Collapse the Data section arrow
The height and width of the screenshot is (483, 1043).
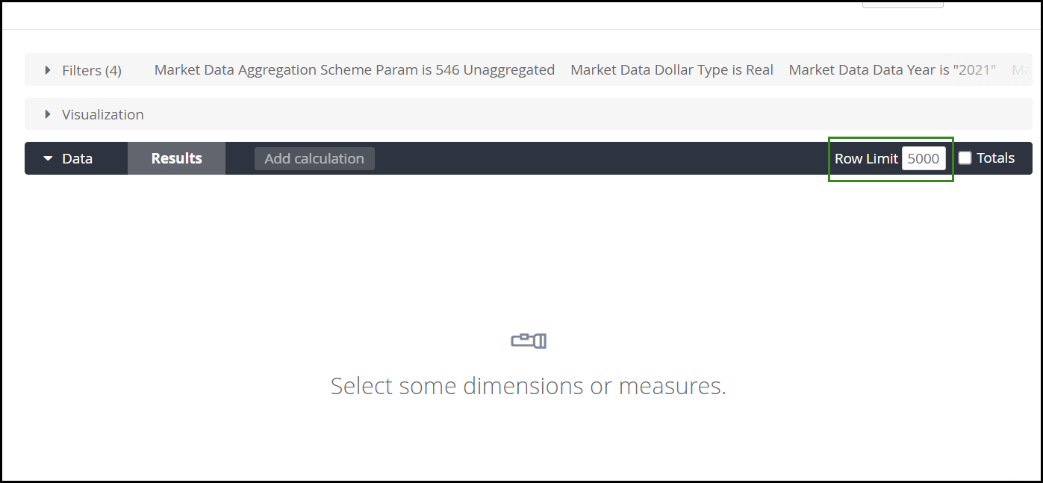(x=48, y=158)
